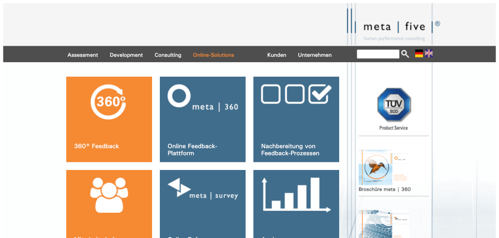Image resolution: width=499 pixels, height=238 pixels.
Task: Open the Online Feedback-Plattform link
Action: pos(192,150)
